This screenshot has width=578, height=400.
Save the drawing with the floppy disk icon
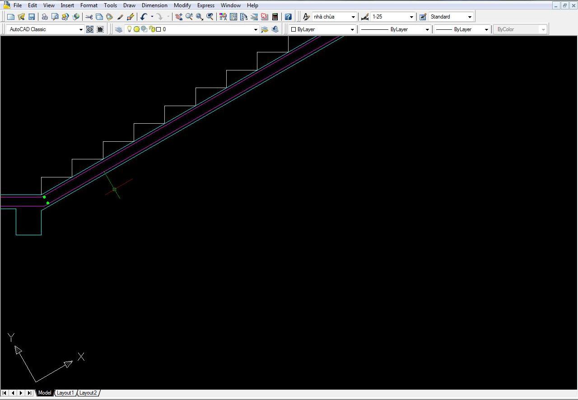32,17
